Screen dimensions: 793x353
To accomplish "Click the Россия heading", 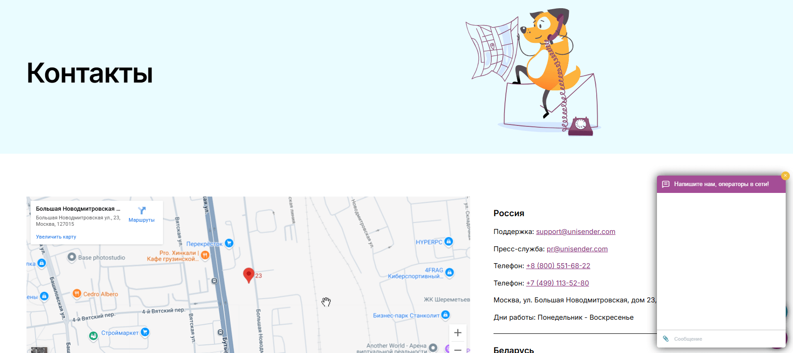I will (509, 213).
